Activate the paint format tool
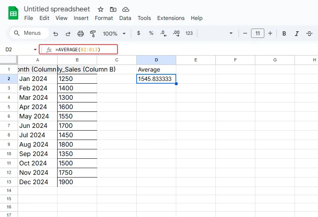 click(93, 34)
